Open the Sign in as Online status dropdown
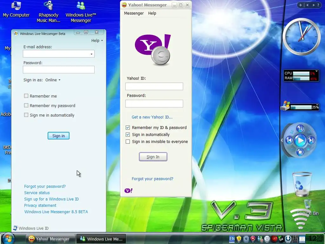 coord(53,80)
